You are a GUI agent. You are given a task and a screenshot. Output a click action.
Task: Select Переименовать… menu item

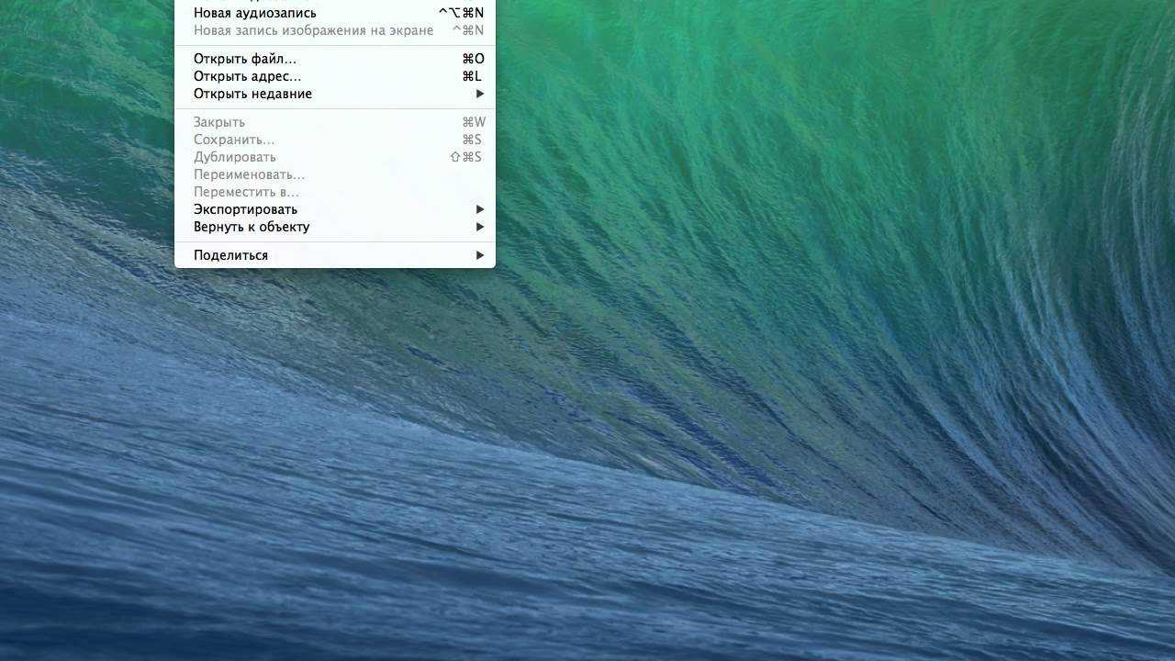[x=335, y=174]
